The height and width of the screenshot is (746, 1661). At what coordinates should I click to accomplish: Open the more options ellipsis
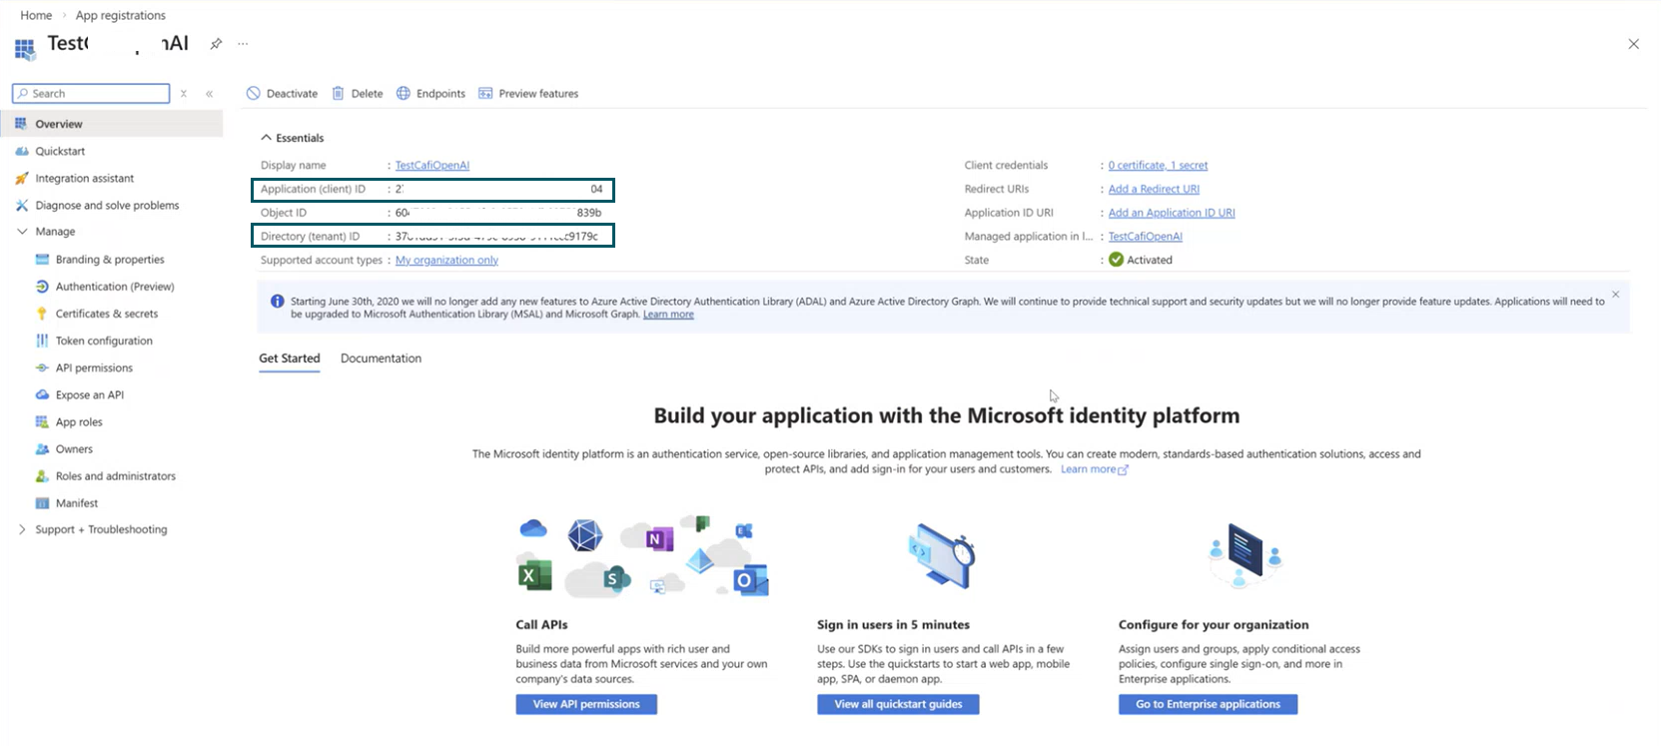pos(243,44)
